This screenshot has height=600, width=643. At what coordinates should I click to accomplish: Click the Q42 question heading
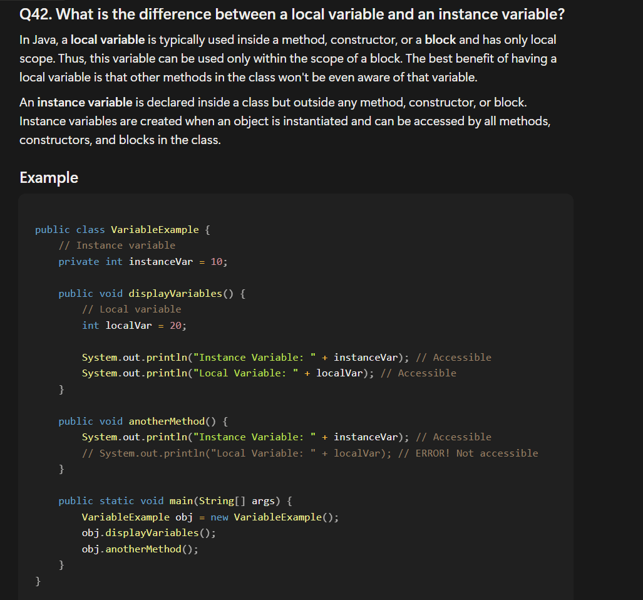[292, 14]
